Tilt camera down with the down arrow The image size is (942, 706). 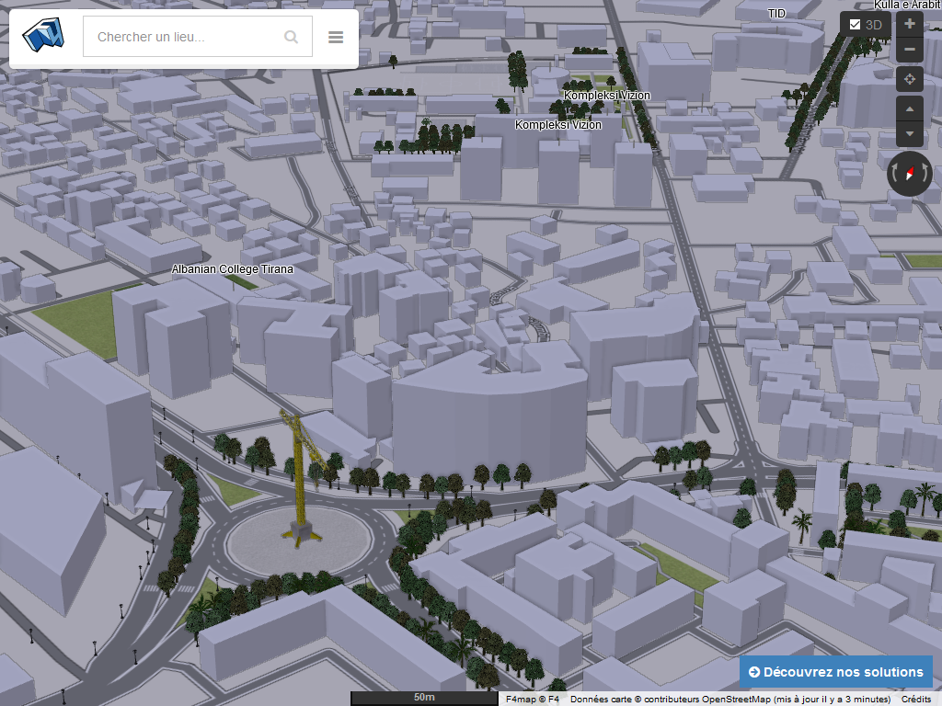pos(910,134)
